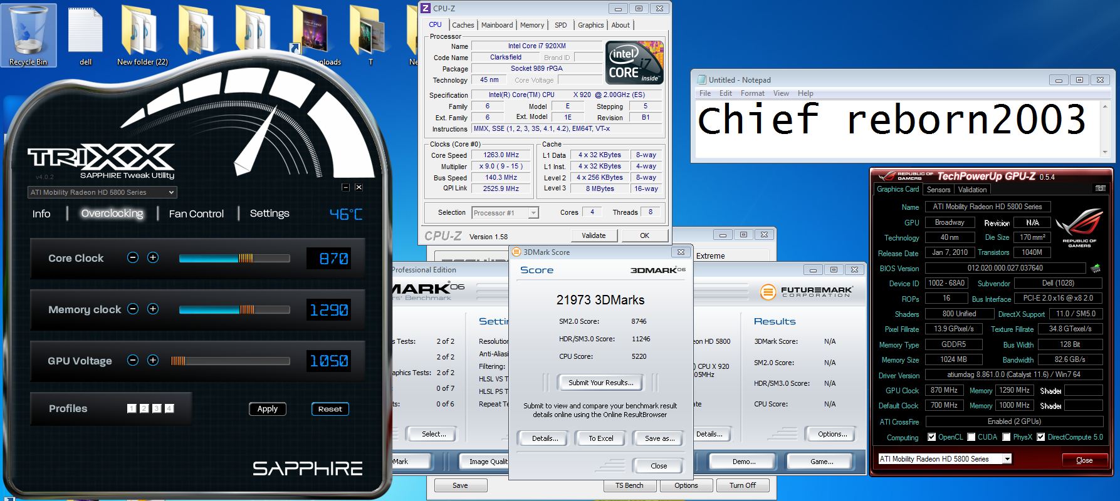Click the Turn Off button
Viewport: 1120px width, 501px height.
[743, 485]
